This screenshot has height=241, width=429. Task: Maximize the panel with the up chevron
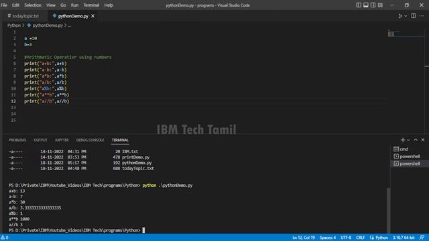416,140
